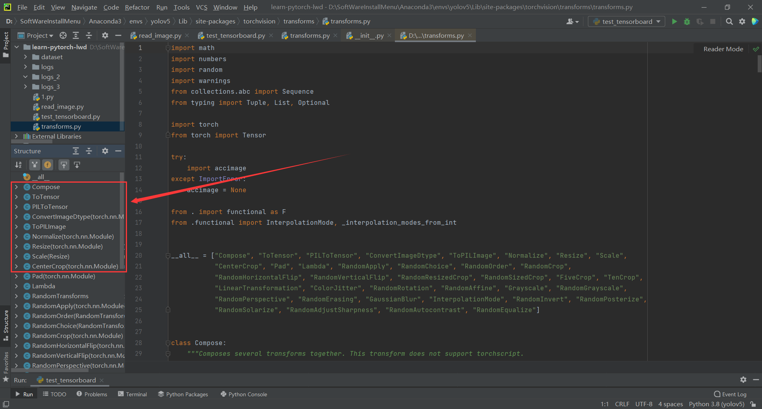Toggle show inherited members in Structure

point(35,164)
